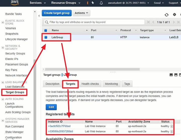
Task: Toggle the select-all checkbox in table header
Action: [x=46, y=30]
